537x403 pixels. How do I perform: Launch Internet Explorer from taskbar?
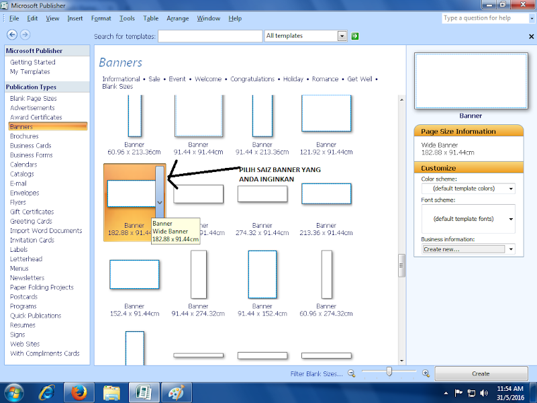point(47,393)
